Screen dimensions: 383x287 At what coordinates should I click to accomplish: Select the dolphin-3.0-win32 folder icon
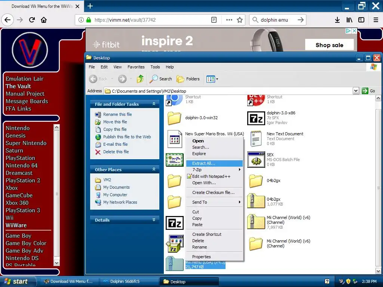pyautogui.click(x=174, y=118)
